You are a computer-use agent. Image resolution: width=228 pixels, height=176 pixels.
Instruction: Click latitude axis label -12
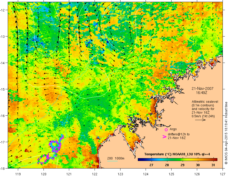pos(3,10)
